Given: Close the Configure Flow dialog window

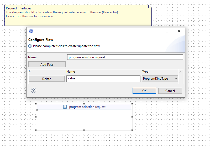Looking at the screenshot, I should coord(179,31).
